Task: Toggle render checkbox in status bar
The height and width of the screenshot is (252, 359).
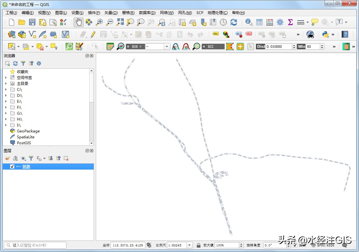Action: [295, 245]
